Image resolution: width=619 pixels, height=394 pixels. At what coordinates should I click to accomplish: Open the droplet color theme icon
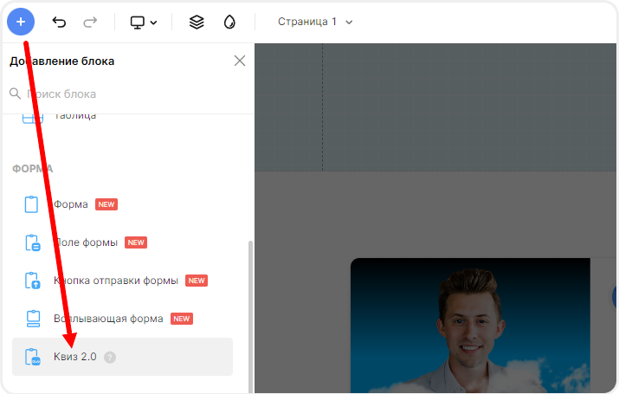(x=229, y=22)
